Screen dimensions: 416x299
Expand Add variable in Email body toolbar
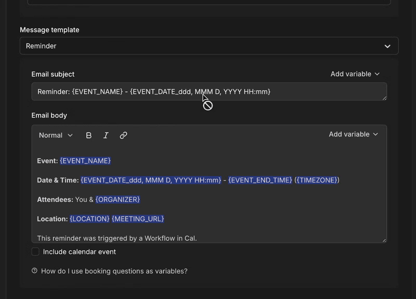coord(353,134)
